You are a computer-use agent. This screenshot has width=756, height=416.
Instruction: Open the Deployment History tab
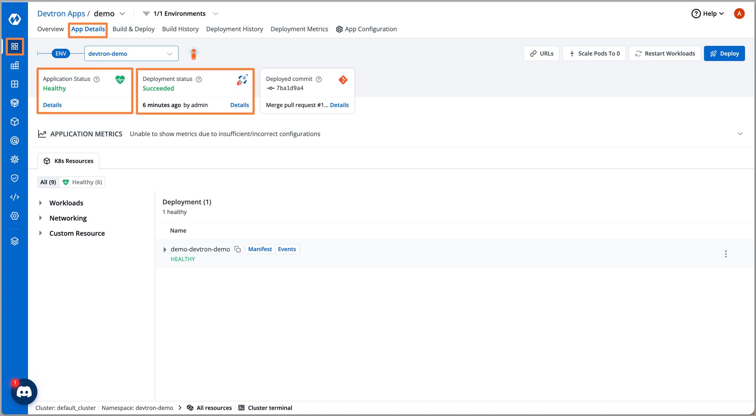pyautogui.click(x=234, y=29)
